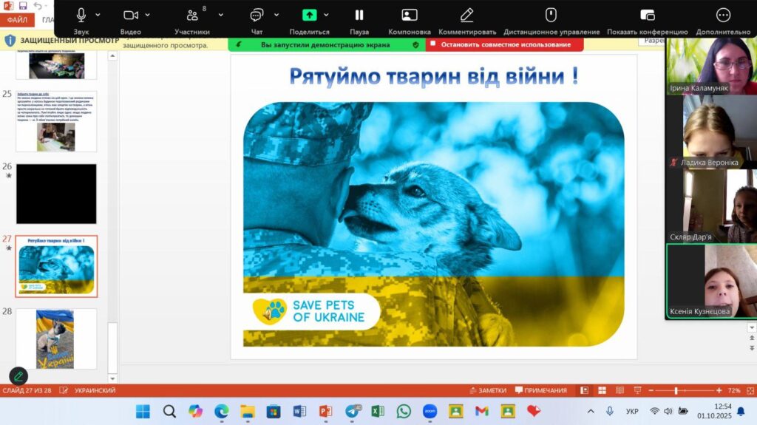Click the Annotate pencil icon

pyautogui.click(x=466, y=16)
